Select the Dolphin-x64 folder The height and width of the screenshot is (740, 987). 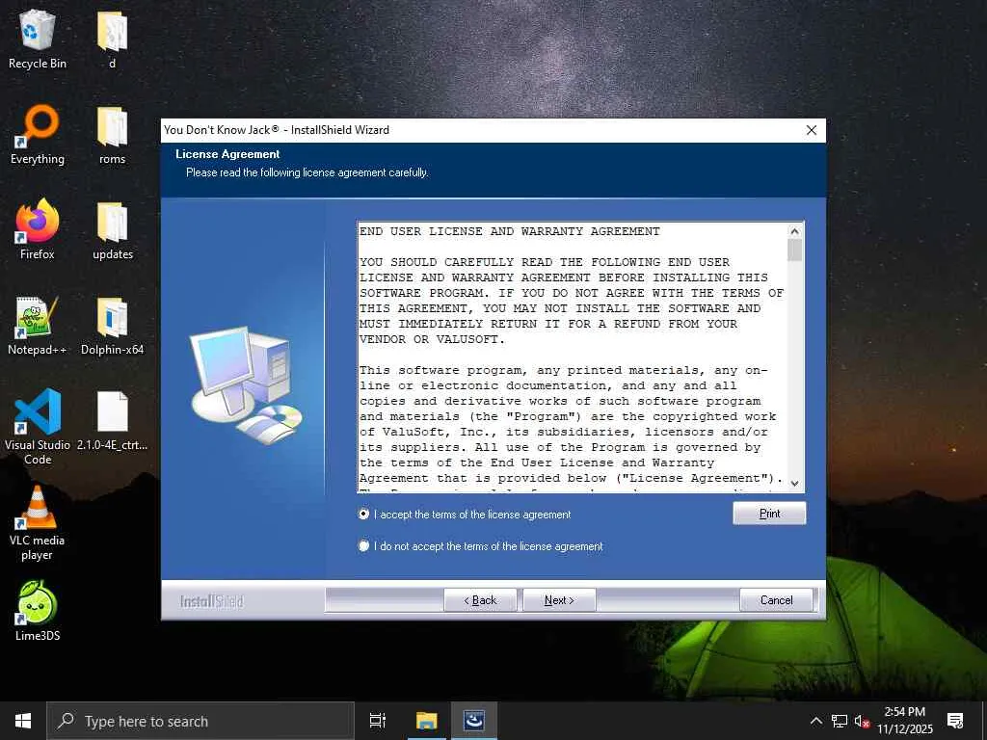point(112,326)
